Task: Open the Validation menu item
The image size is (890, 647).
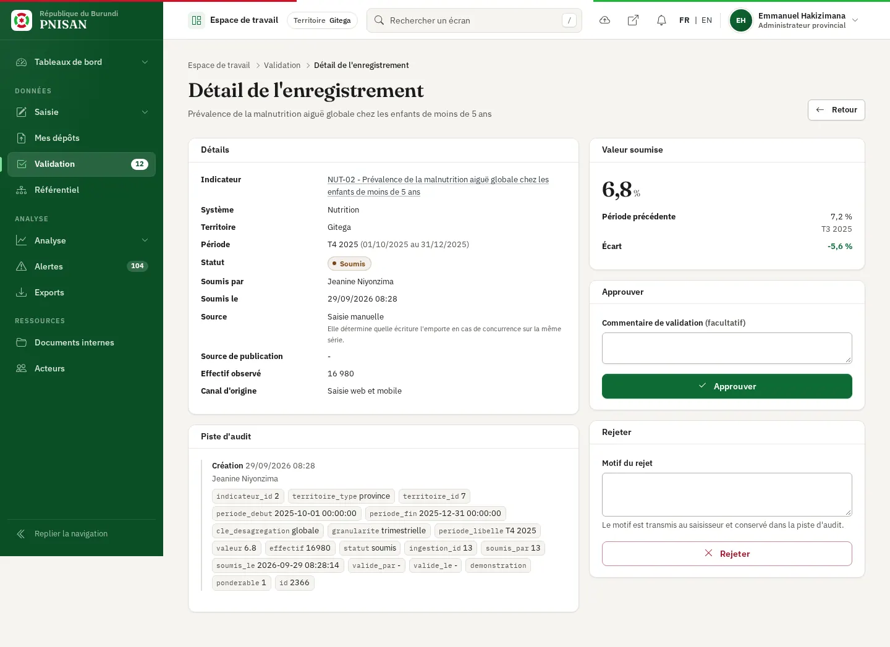Action: pyautogui.click(x=82, y=164)
